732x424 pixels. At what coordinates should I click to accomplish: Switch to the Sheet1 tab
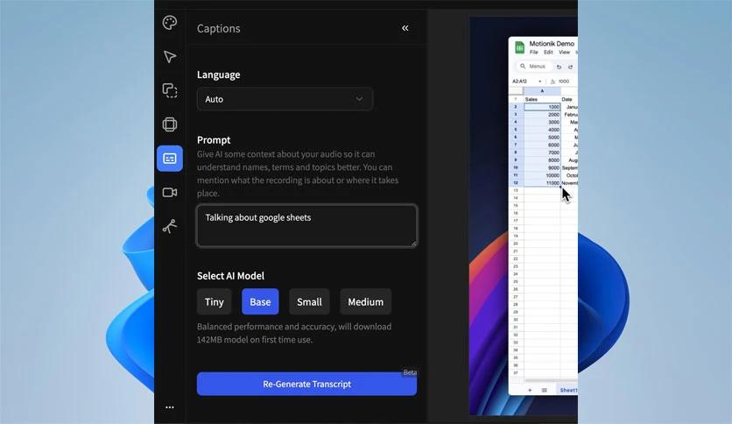tap(567, 390)
